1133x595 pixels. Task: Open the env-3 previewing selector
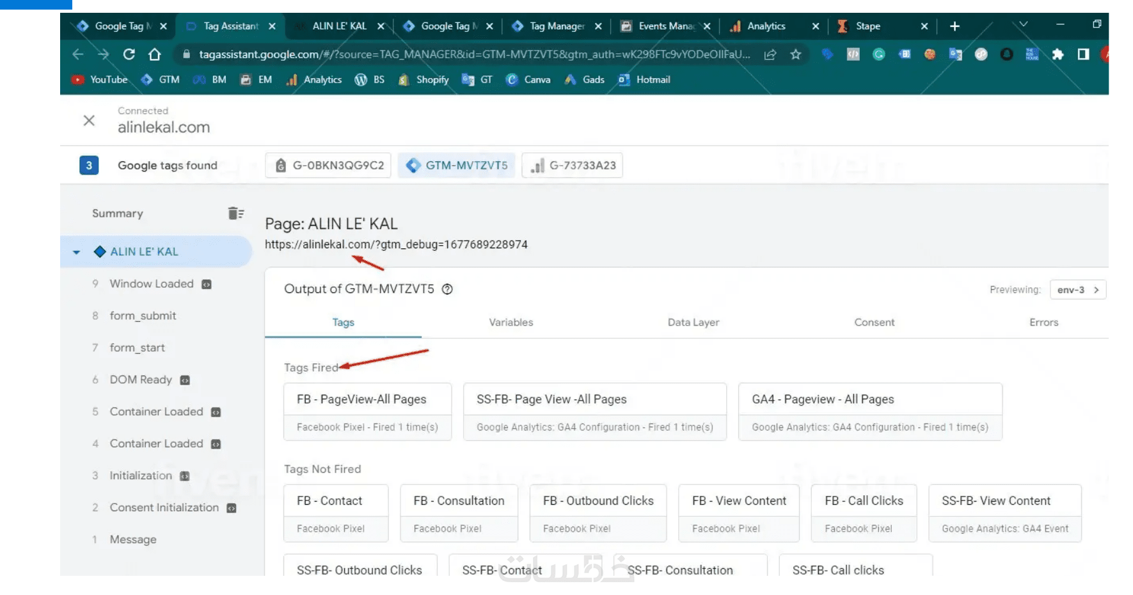tap(1078, 290)
